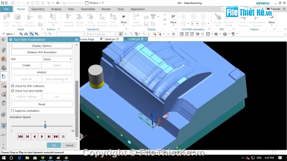Open the Post Process tool
287x161 pixels.
pyautogui.click(x=113, y=20)
